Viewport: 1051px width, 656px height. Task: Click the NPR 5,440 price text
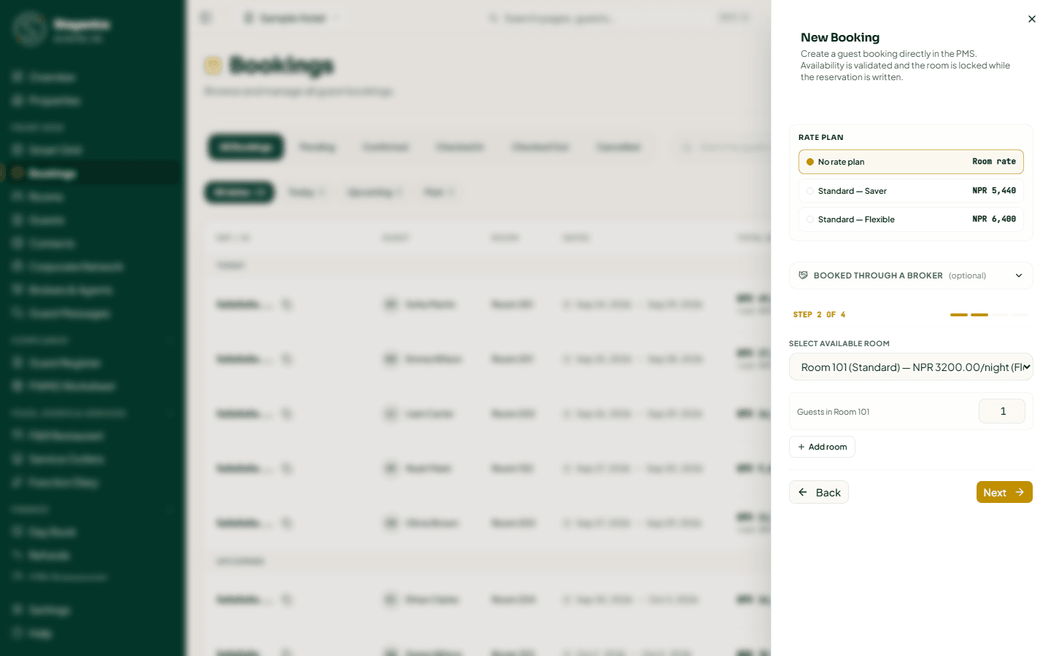[x=994, y=191]
